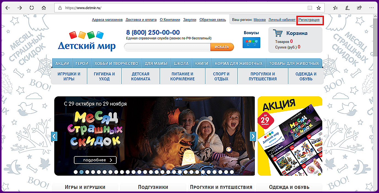This screenshot has width=379, height=193.
Task: Open the ДЛЯ МАМЫ menu tab
Action: pos(156,63)
